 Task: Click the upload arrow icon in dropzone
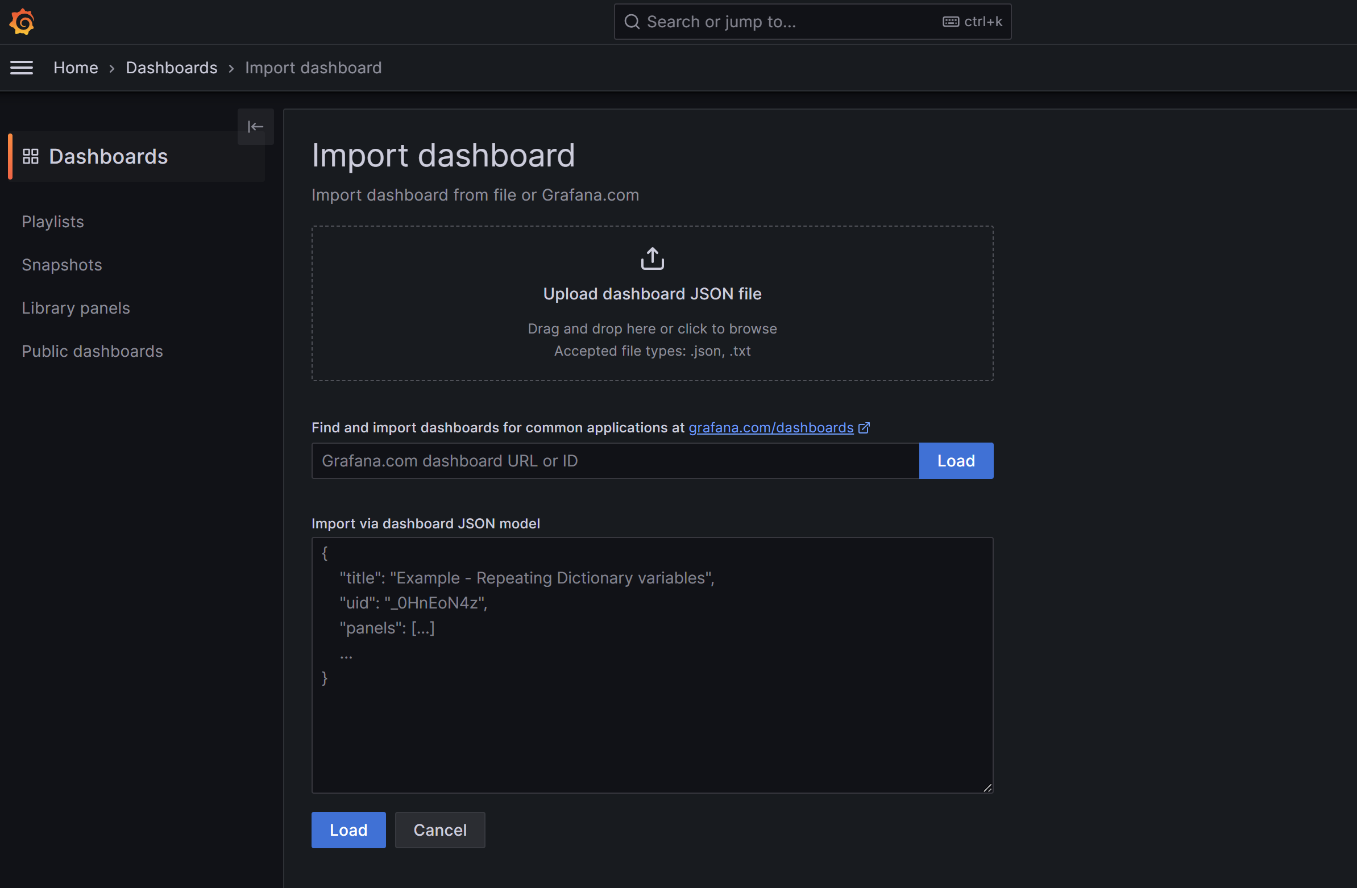pyautogui.click(x=652, y=259)
